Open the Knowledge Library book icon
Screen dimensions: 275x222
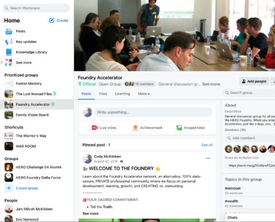coord(9,52)
